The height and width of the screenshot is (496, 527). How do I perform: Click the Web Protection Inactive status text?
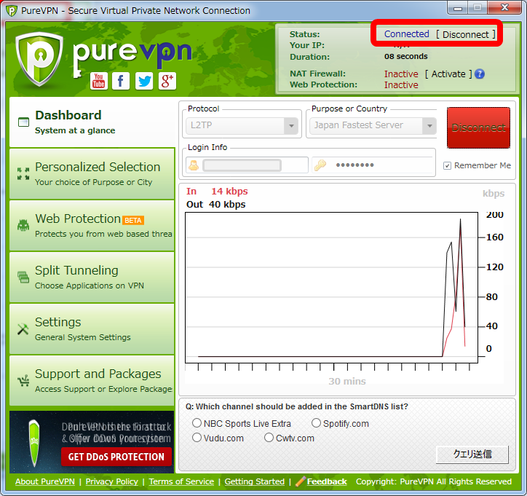pos(401,84)
